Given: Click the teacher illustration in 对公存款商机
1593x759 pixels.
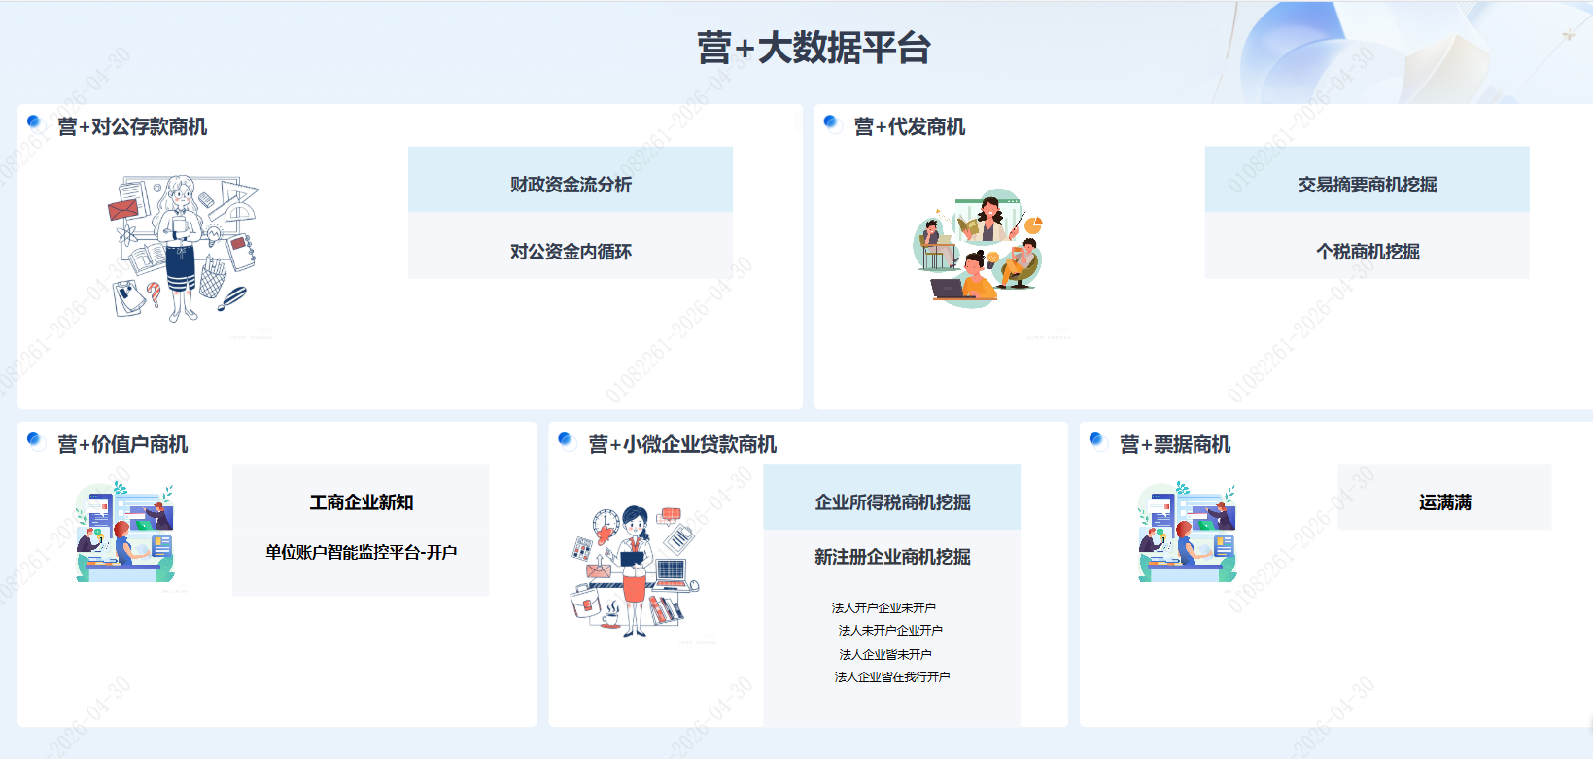Looking at the screenshot, I should 184,249.
